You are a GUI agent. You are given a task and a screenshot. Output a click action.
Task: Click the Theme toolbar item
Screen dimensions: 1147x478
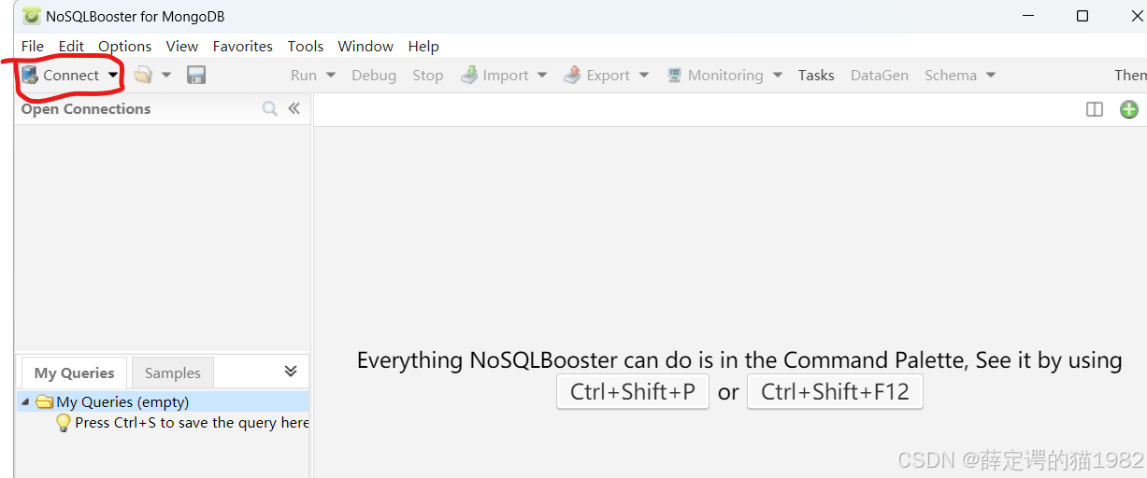pyautogui.click(x=1130, y=76)
